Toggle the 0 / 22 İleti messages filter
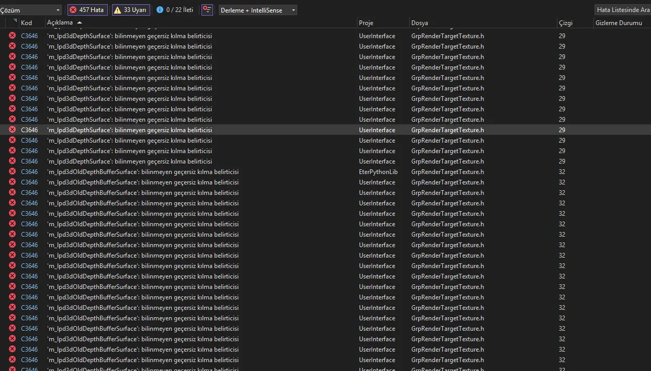Image resolution: width=651 pixels, height=371 pixels. [175, 10]
